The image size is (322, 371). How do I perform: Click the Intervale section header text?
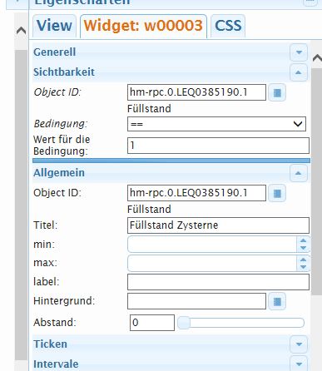(56, 364)
